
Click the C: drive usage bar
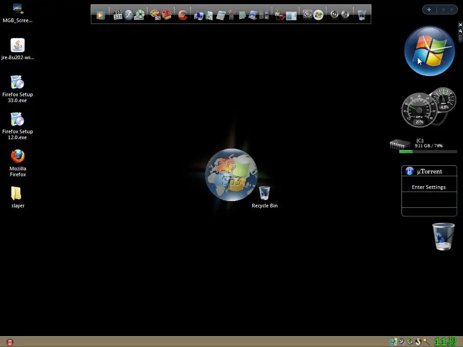click(428, 152)
